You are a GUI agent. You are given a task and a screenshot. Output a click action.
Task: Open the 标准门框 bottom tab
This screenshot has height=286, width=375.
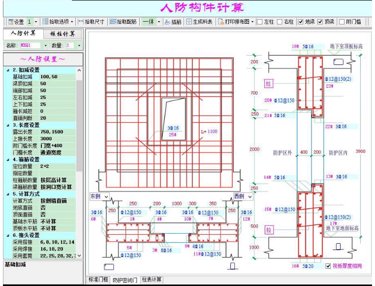click(x=97, y=280)
